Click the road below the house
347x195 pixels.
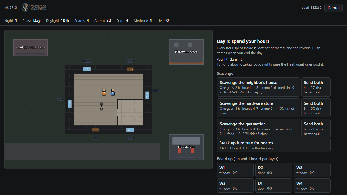pos(82,151)
